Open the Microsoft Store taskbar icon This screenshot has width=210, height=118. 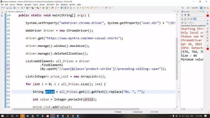click(x=48, y=116)
